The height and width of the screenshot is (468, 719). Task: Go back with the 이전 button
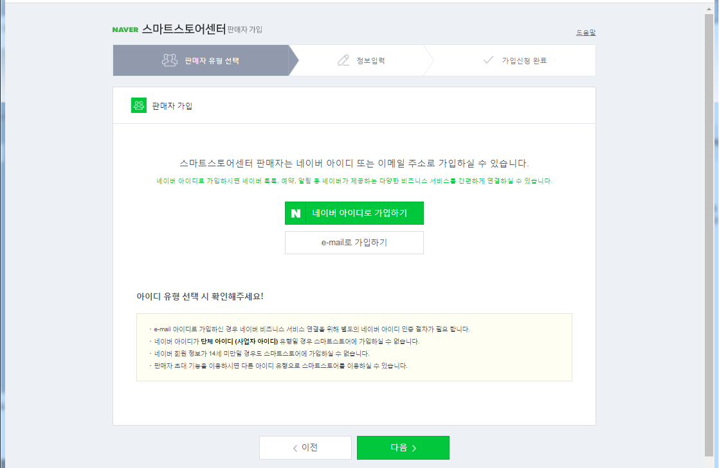click(305, 447)
